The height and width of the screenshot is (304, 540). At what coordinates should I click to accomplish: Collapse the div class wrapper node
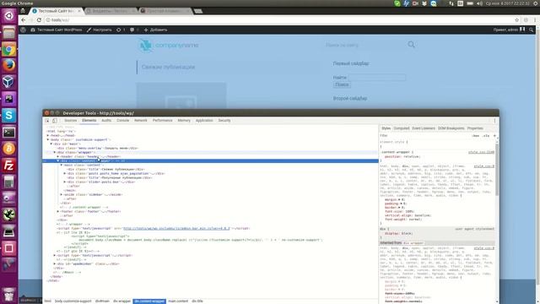(x=55, y=152)
